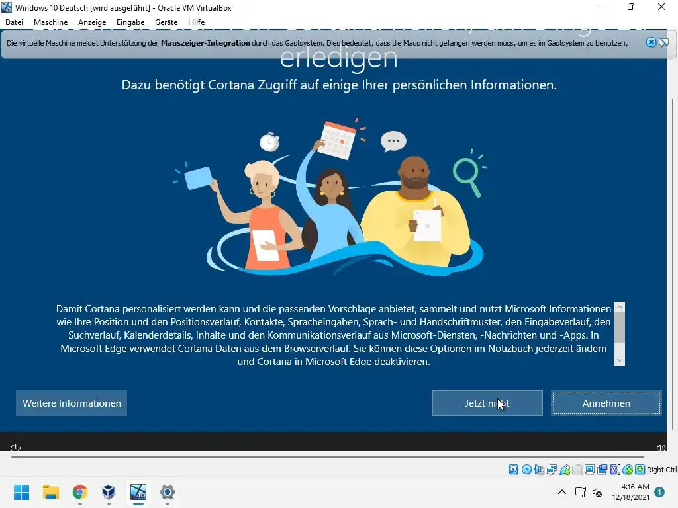Click the Right Ctrl host key label
Screen dimensions: 678x508
coord(661,470)
